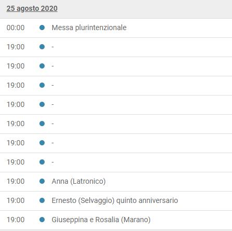Select the dash entry directly below Messa plurintenzionale
The width and height of the screenshot is (232, 231).
[x=53, y=47]
